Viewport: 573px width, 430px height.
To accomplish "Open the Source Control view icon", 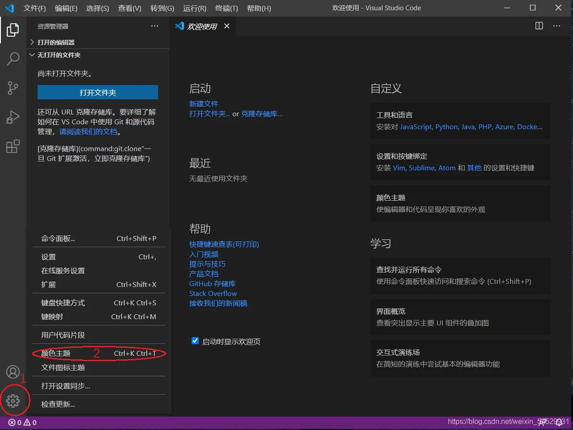I will point(13,88).
